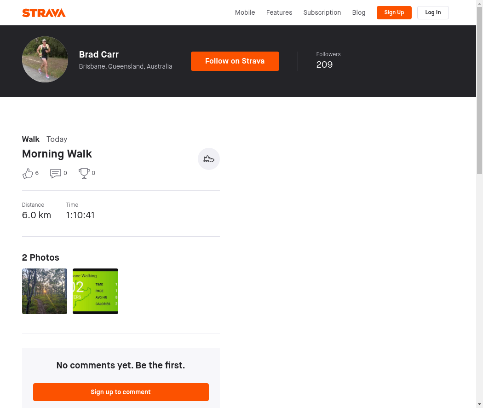Go to the Subscription page
The height and width of the screenshot is (408, 483).
pos(322,12)
